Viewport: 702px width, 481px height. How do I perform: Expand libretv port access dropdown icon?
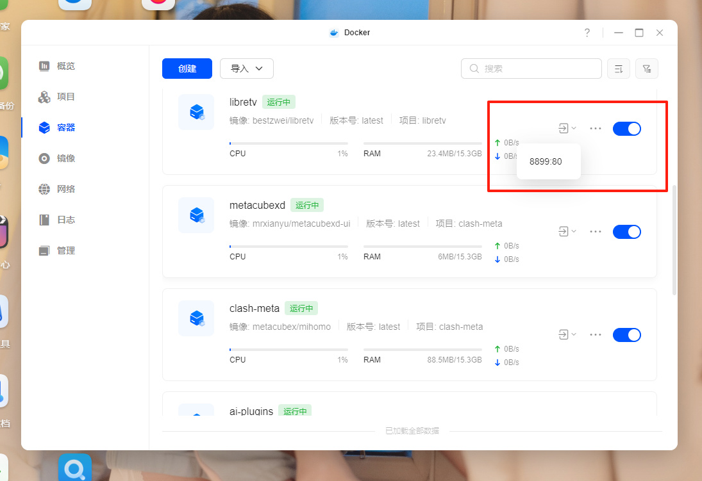coord(567,128)
